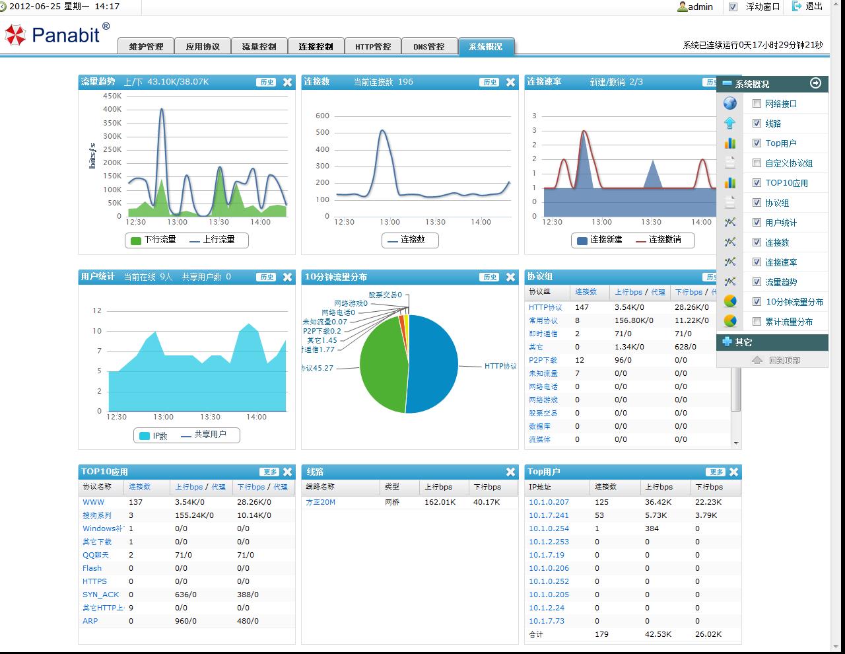This screenshot has height=654, width=845.
Task: Close the 连接数 panel
Action: 510,83
